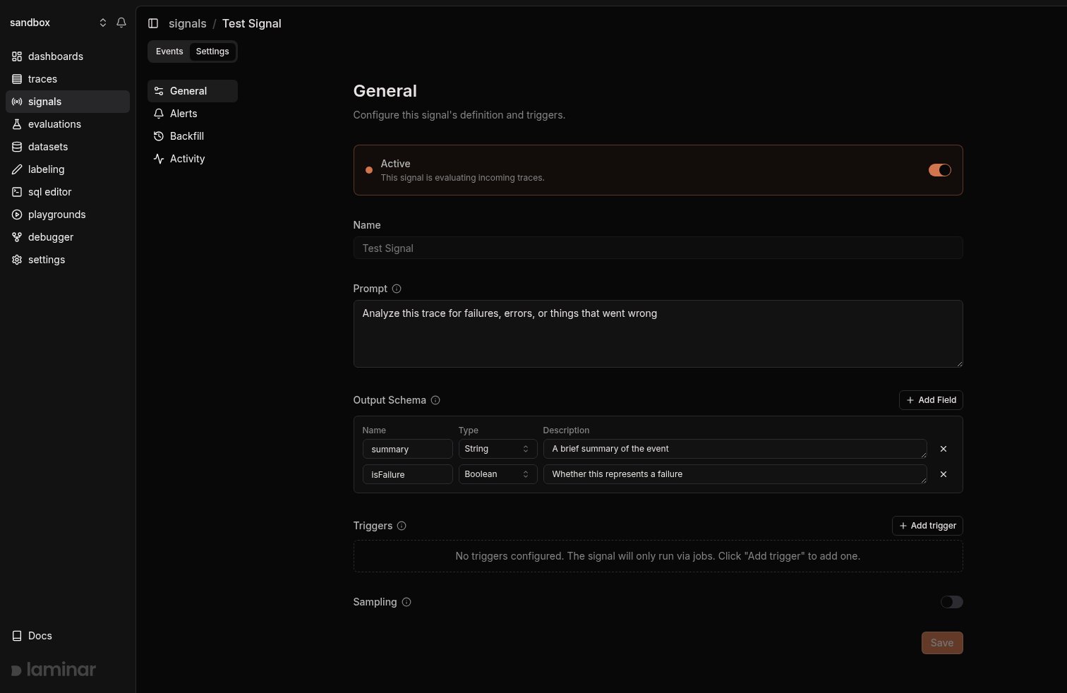Click the debugger icon in sidebar
Screen dimensions: 1067x693
tap(17, 237)
